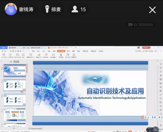Add new slide using bottom panel plus
The width and height of the screenshot is (163, 132).
tap(14, 128)
